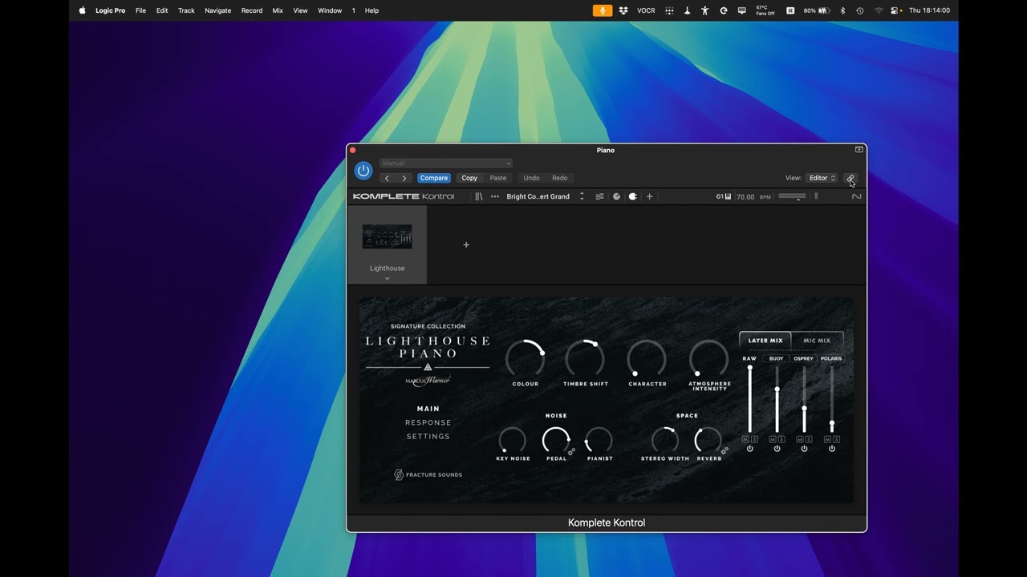Viewport: 1027px width, 577px height.
Task: Click the Native Instruments logo icon
Action: point(856,196)
